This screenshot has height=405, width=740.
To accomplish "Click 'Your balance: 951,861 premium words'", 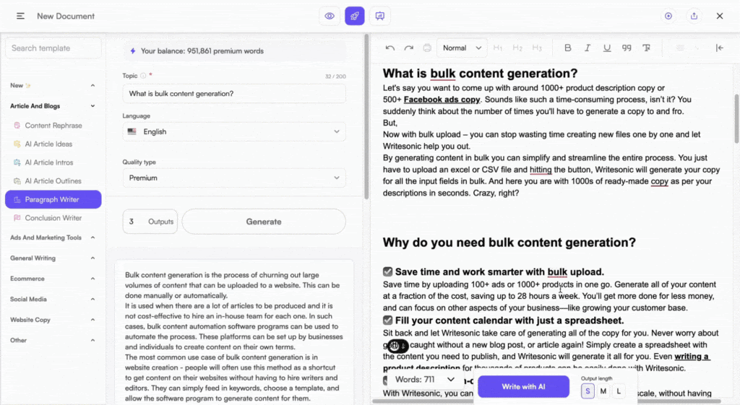I will click(202, 51).
